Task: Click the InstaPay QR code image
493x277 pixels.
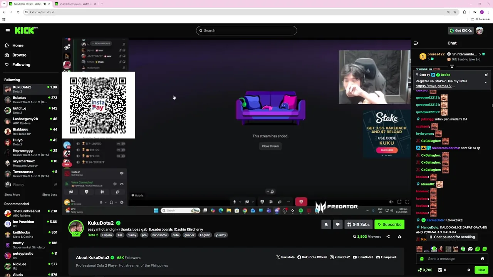Action: pos(98,105)
